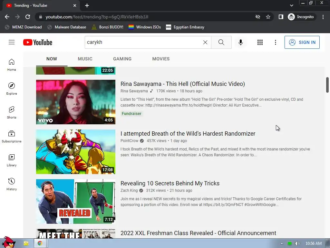Click the third-party cookies blocked eye icon
Image resolution: width=330 pixels, height=248 pixels.
(x=257, y=17)
